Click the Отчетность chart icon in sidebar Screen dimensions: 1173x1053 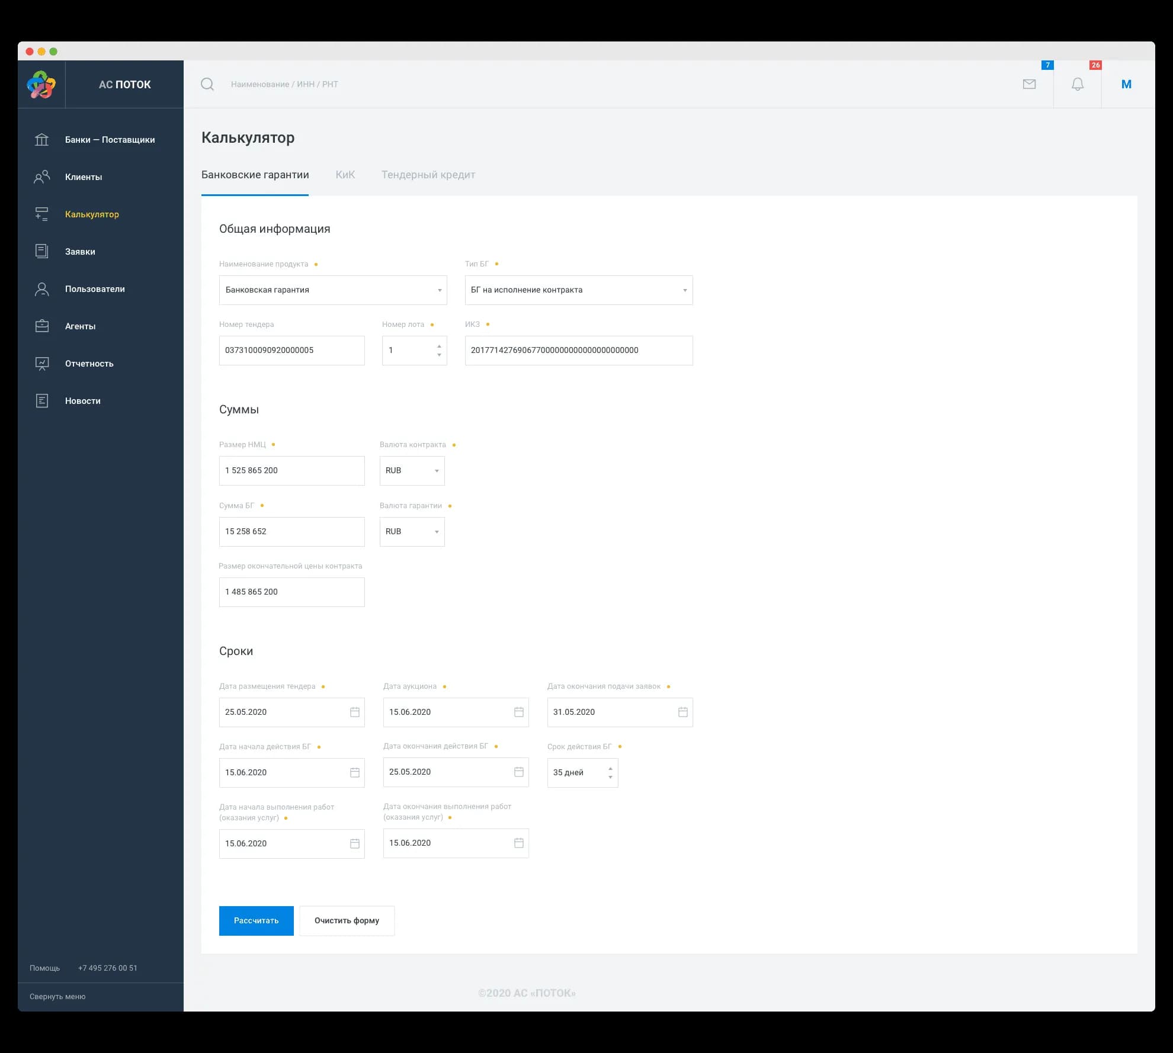pyautogui.click(x=41, y=364)
